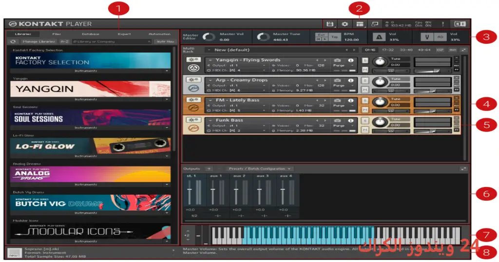Screen dimensions: 499x262
Task: Open the Butch Vig Drums library banner
Action: point(90,203)
